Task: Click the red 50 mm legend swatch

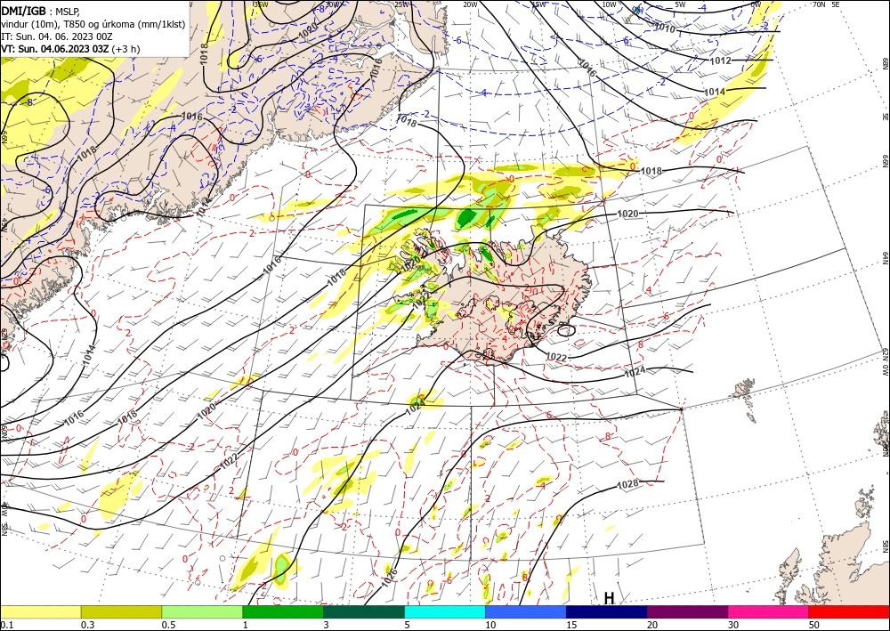Action: [849, 611]
